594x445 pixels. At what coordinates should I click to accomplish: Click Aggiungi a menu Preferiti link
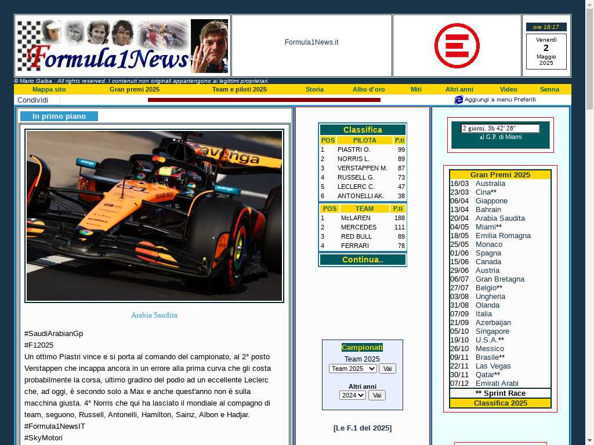point(500,100)
